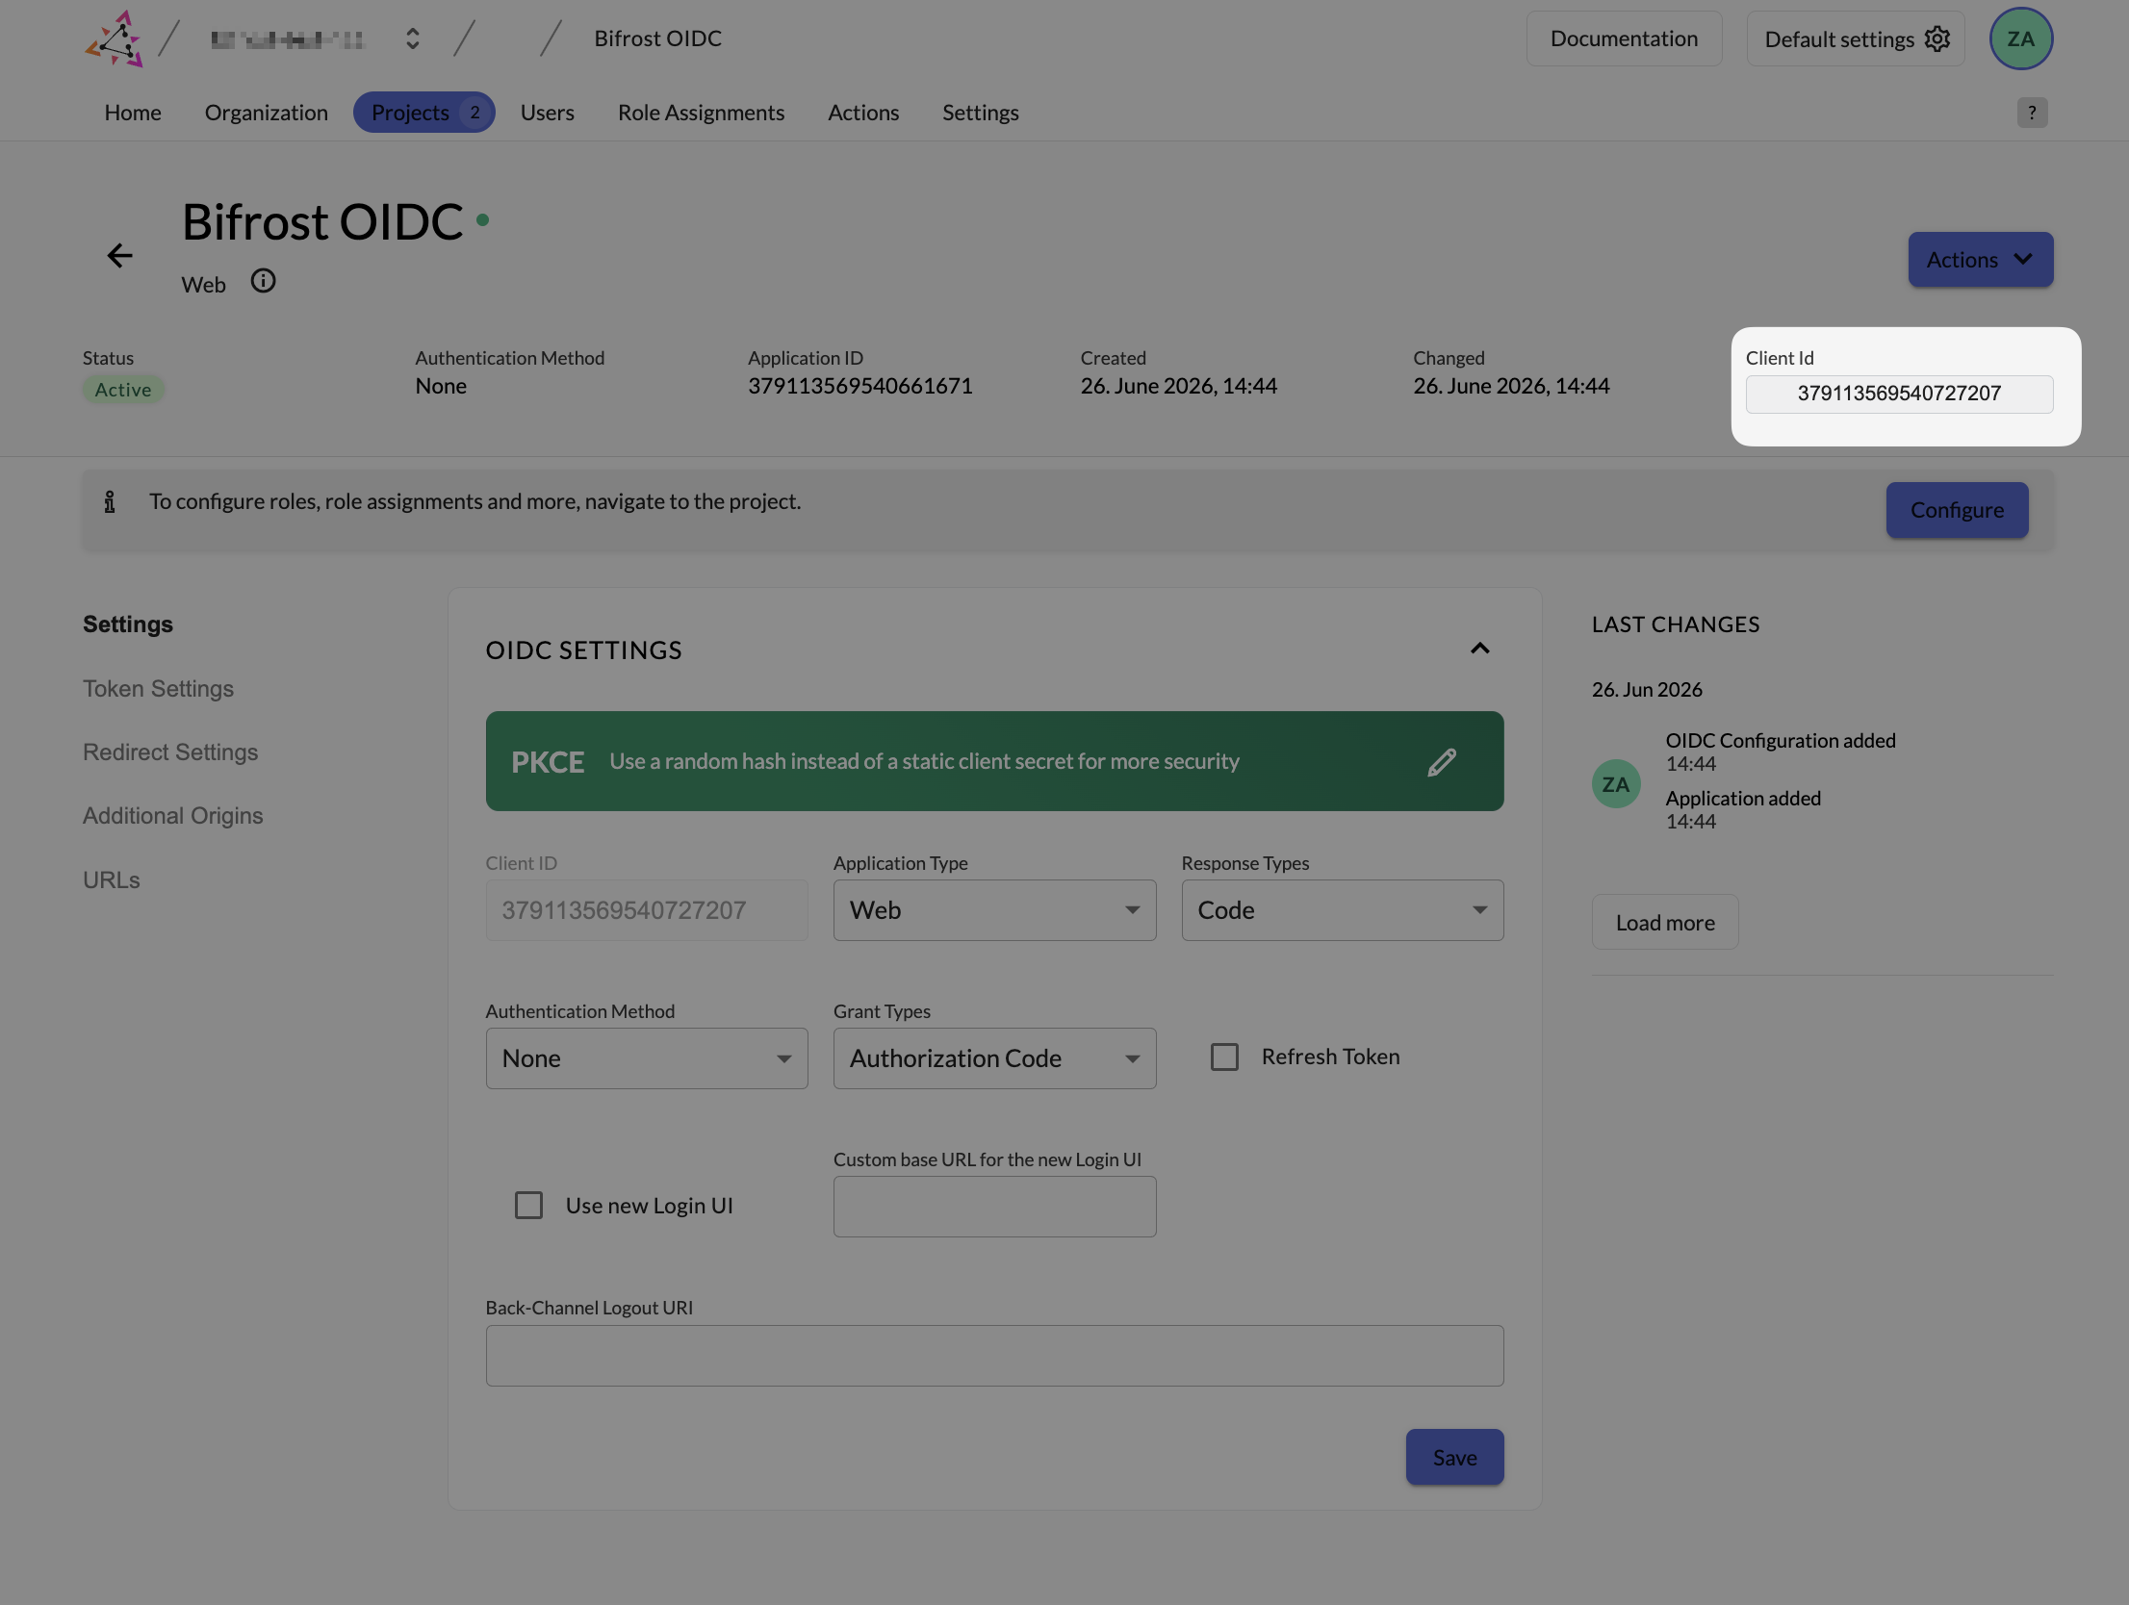The width and height of the screenshot is (2129, 1605).
Task: Switch to the Actions nav tab
Action: pyautogui.click(x=862, y=113)
